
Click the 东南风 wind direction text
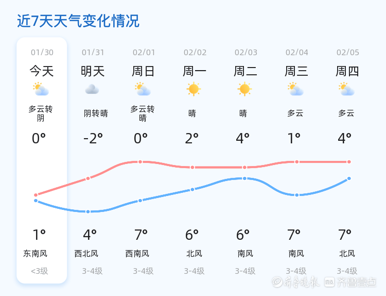coord(35,253)
